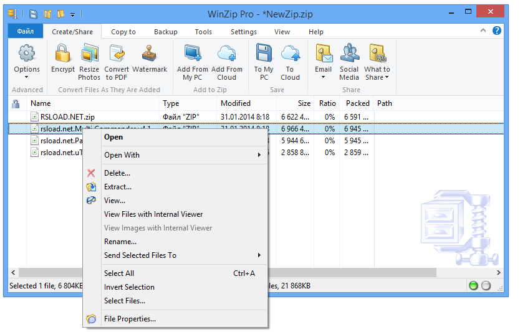Click the What to Share icon
This screenshot has width=520, height=332.
377,54
